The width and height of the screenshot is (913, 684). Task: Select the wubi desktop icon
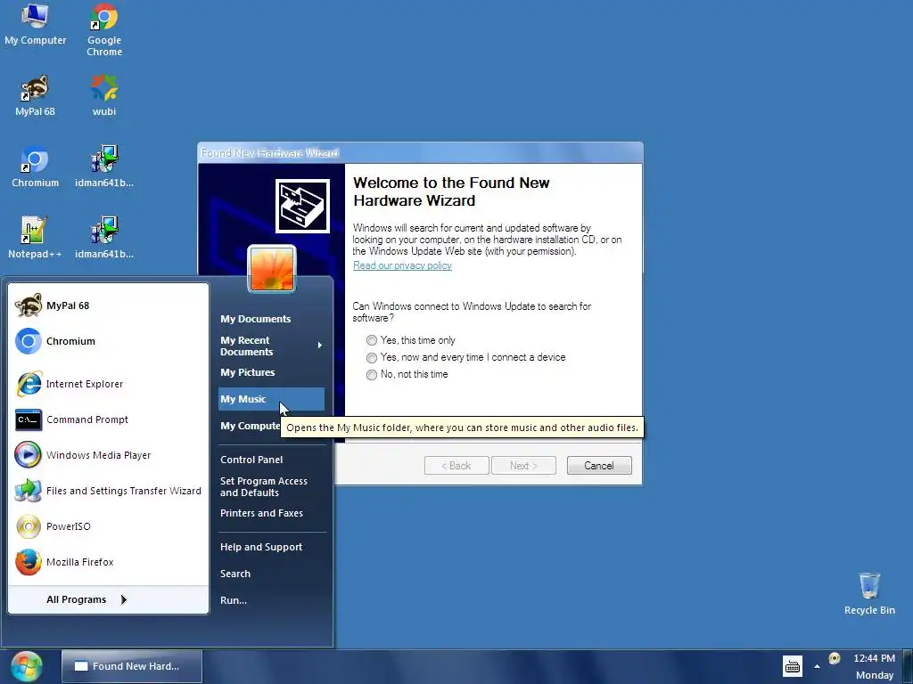click(104, 96)
